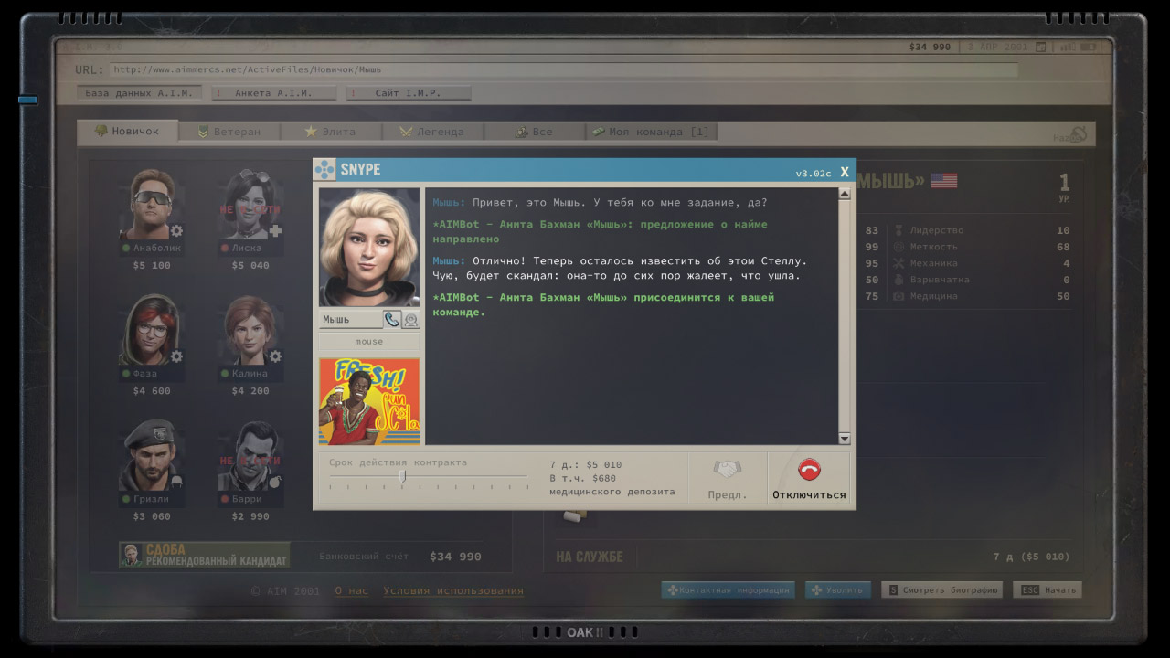Open the Сайт I.M.P. bookmark

point(411,93)
